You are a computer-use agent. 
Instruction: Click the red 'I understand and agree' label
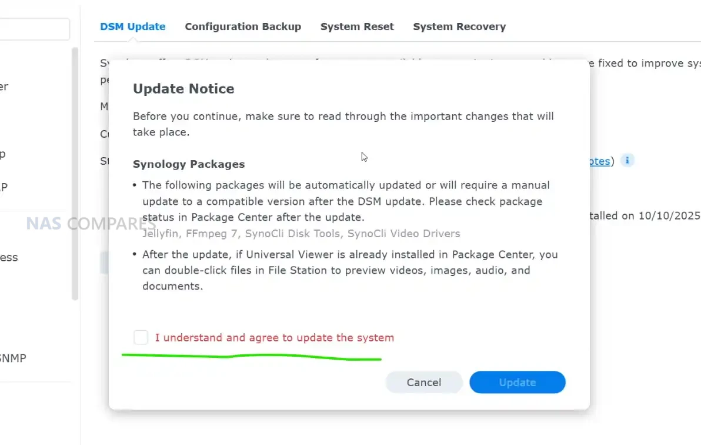(274, 338)
